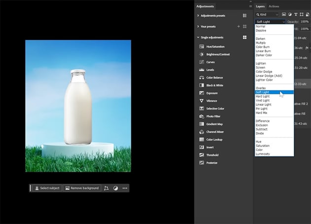
Task: Click the Gradient Map adjustment icon
Action: 201,124
